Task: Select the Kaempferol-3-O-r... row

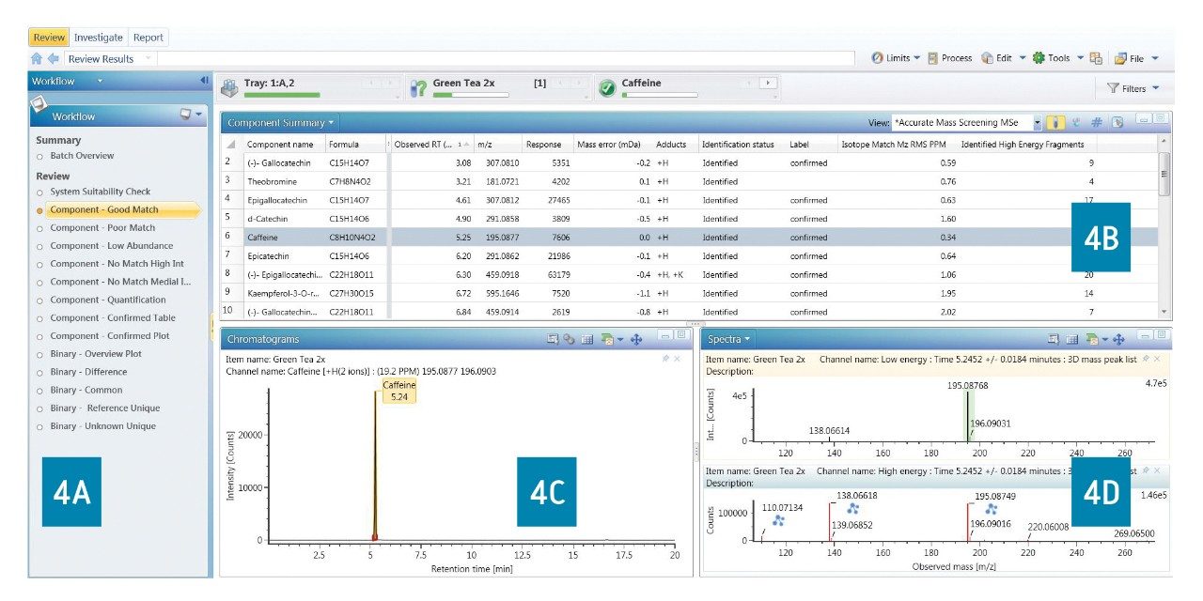Action: pyautogui.click(x=691, y=293)
